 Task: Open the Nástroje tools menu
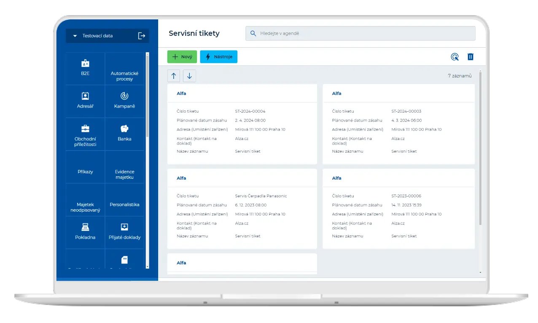218,57
